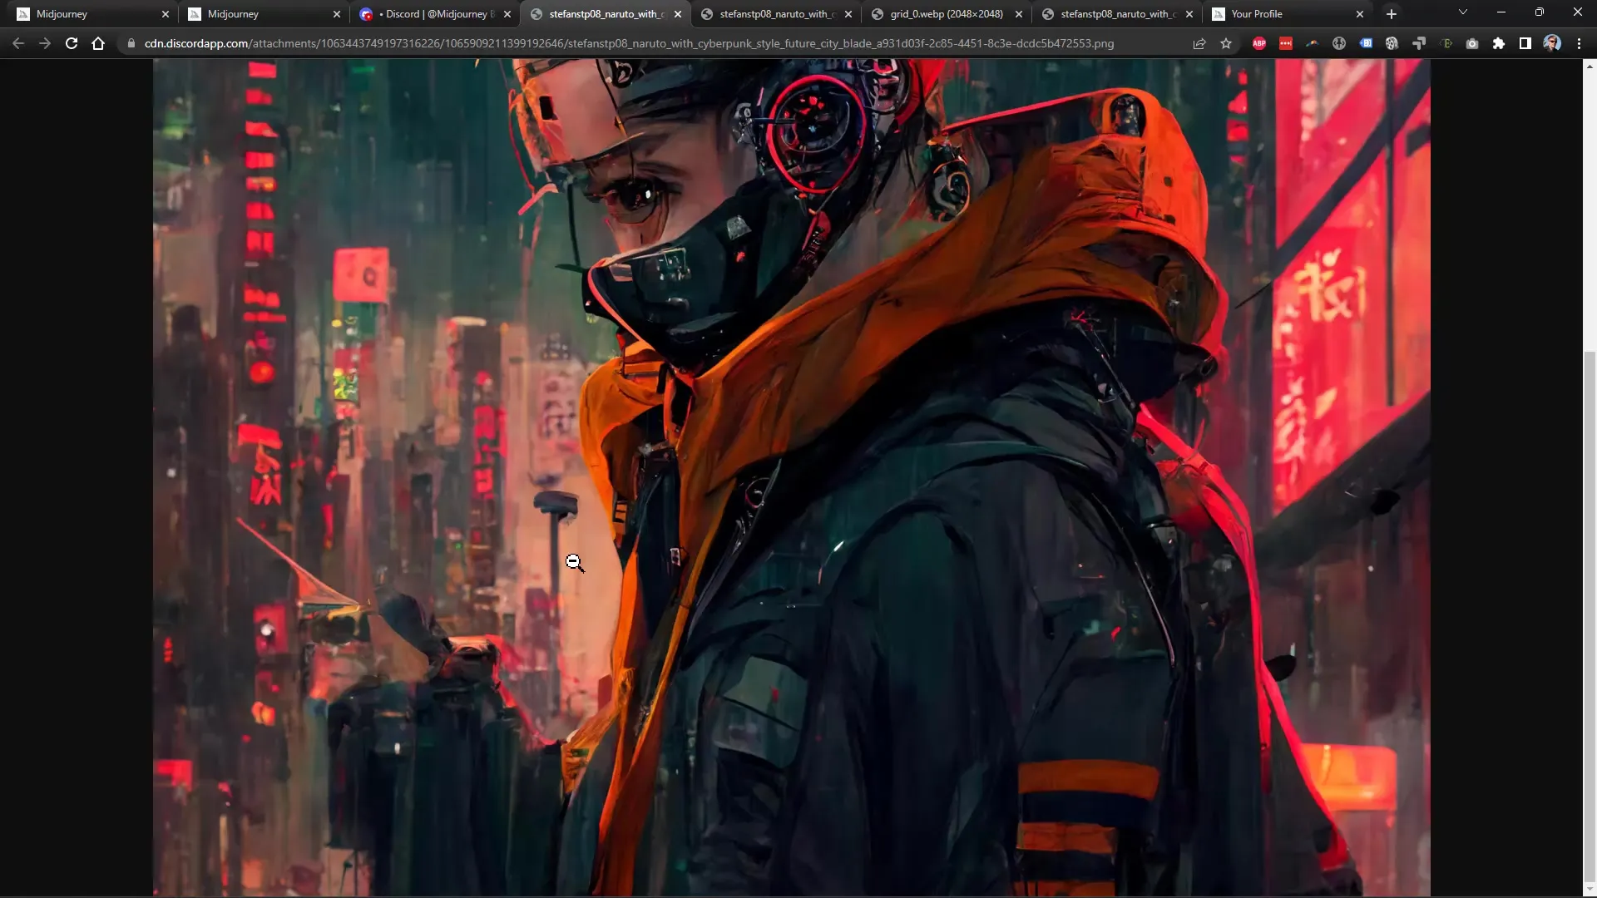
Task: Open the film reel extension icon
Action: tap(1392, 43)
